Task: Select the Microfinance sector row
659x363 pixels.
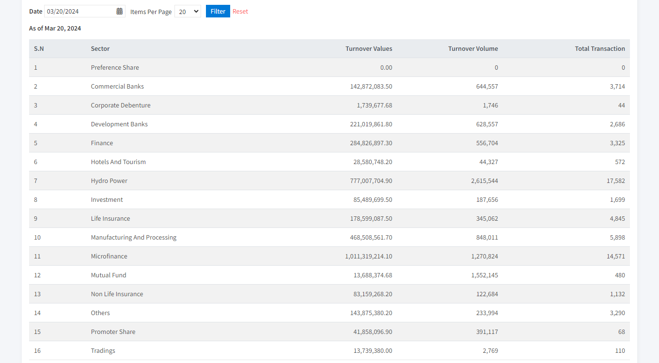Action: 109,257
